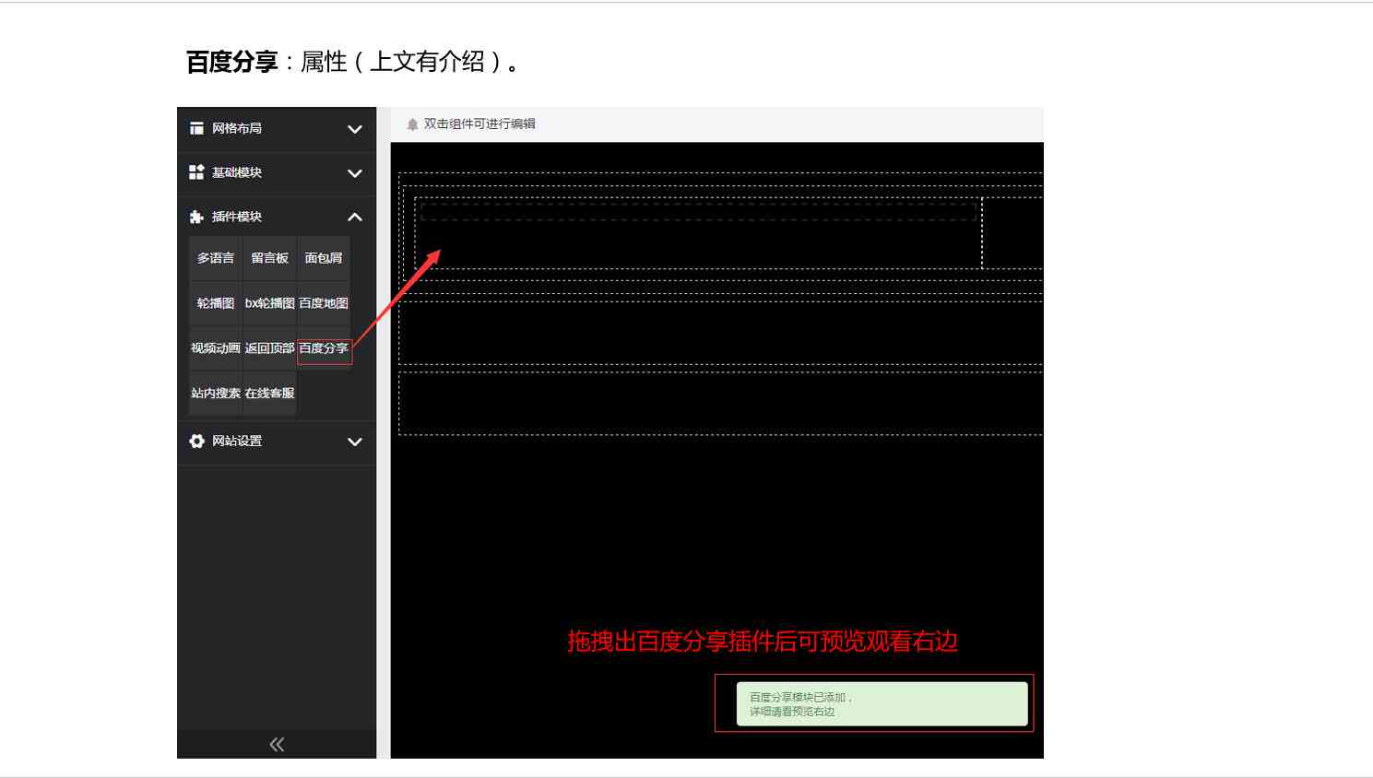
Task: Open the 网格布局 menu label
Action: click(x=237, y=128)
